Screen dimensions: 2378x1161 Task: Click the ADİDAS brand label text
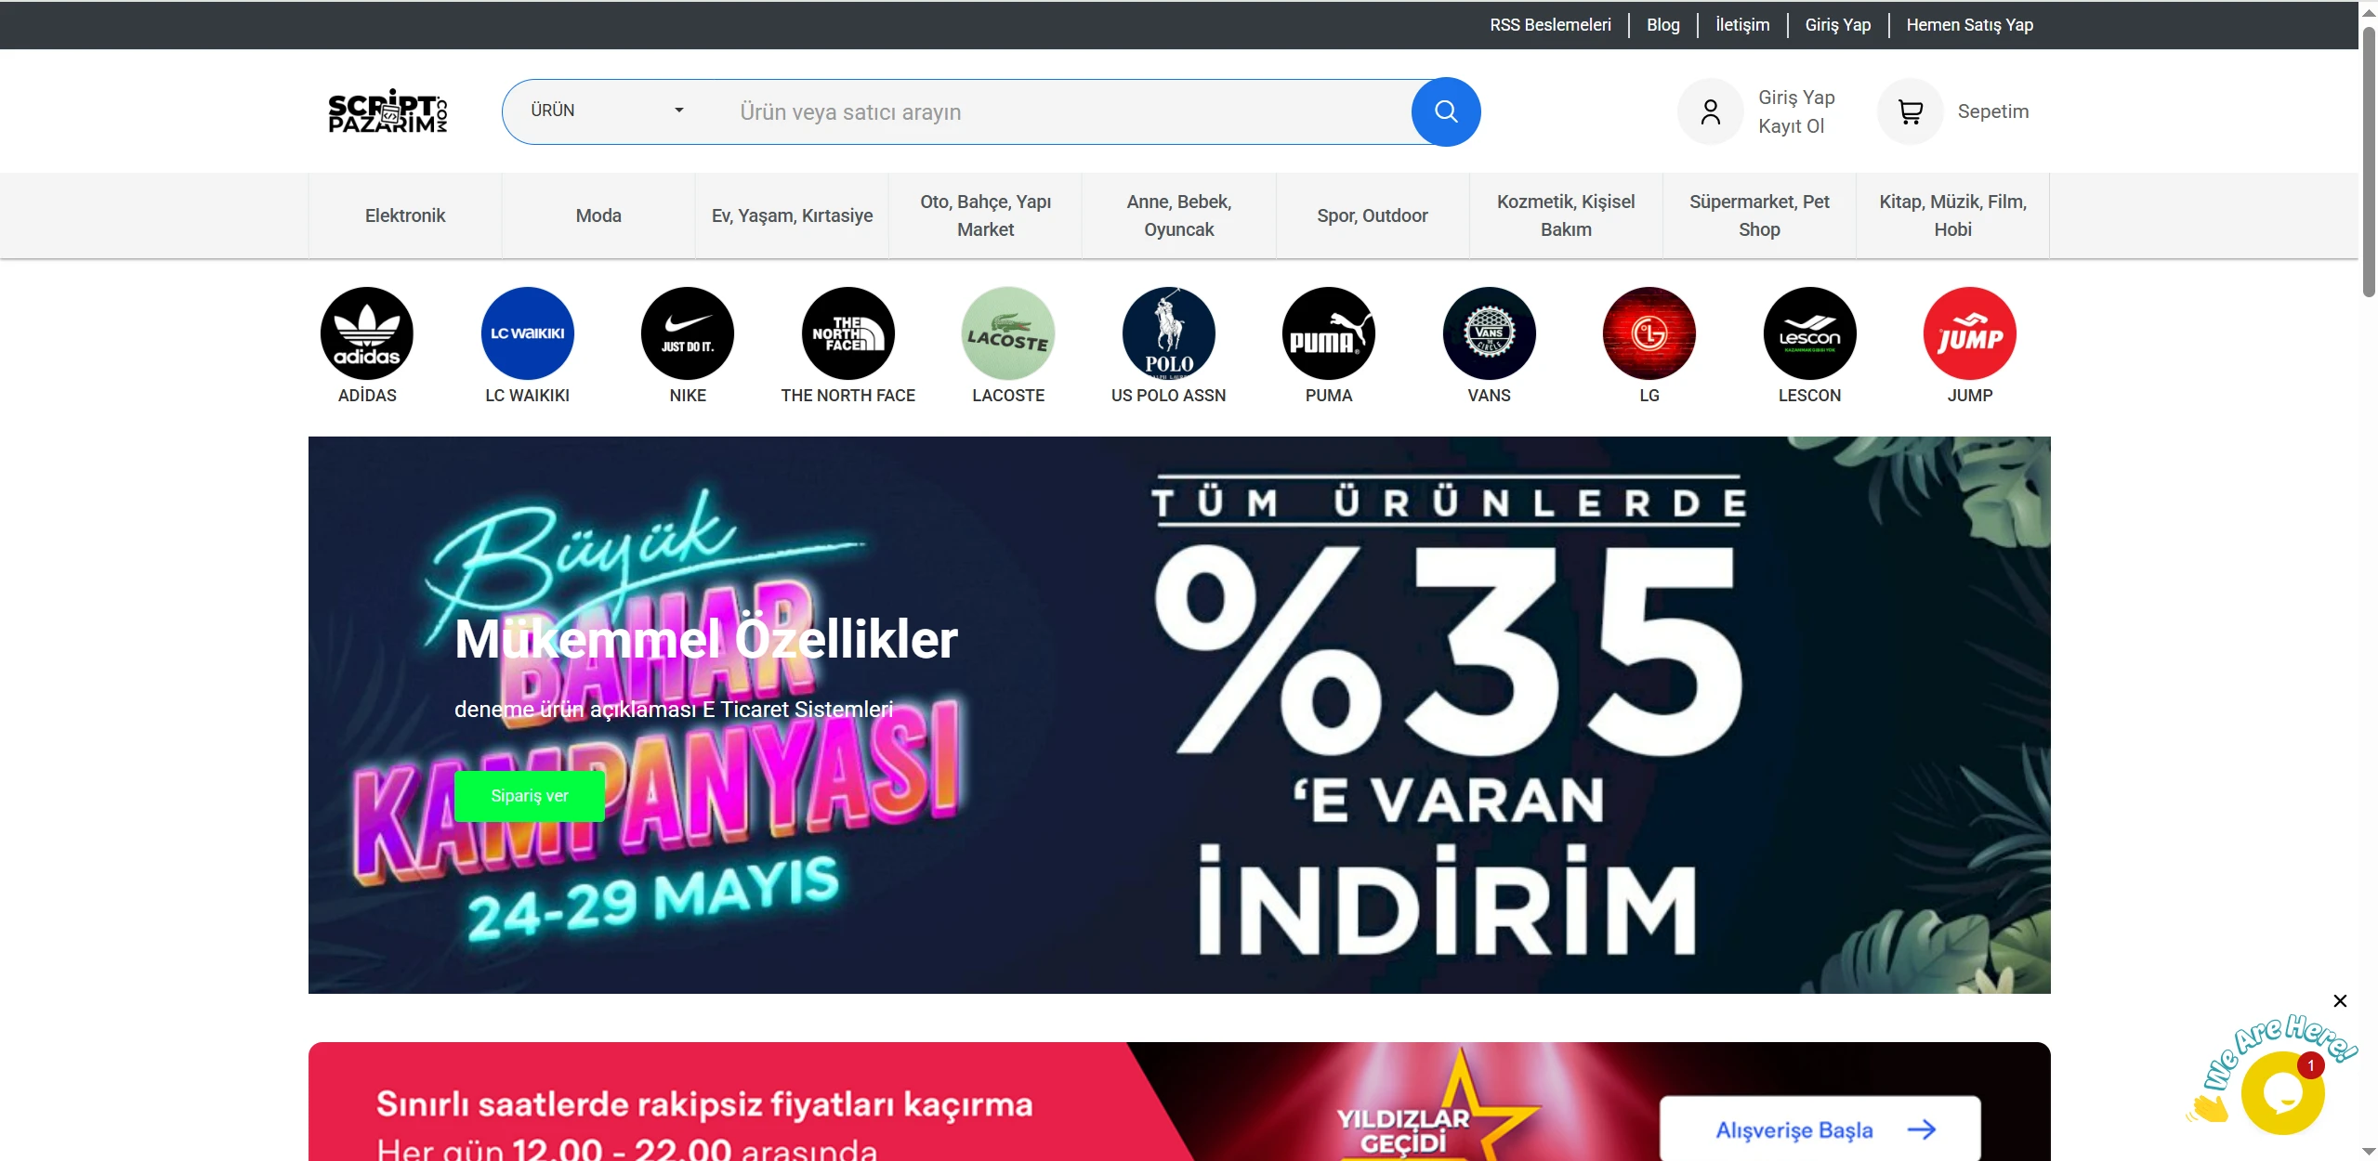(x=367, y=396)
